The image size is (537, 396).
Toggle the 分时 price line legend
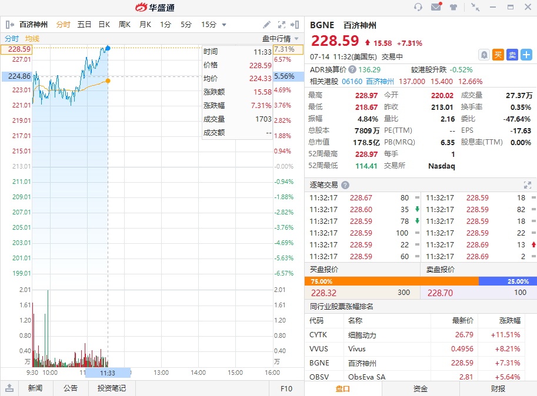click(x=12, y=39)
